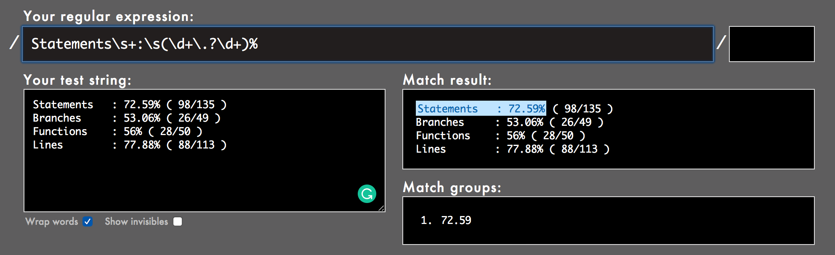The image size is (835, 255).
Task: Click the 'Show invisibles' label text
Action: [136, 221]
